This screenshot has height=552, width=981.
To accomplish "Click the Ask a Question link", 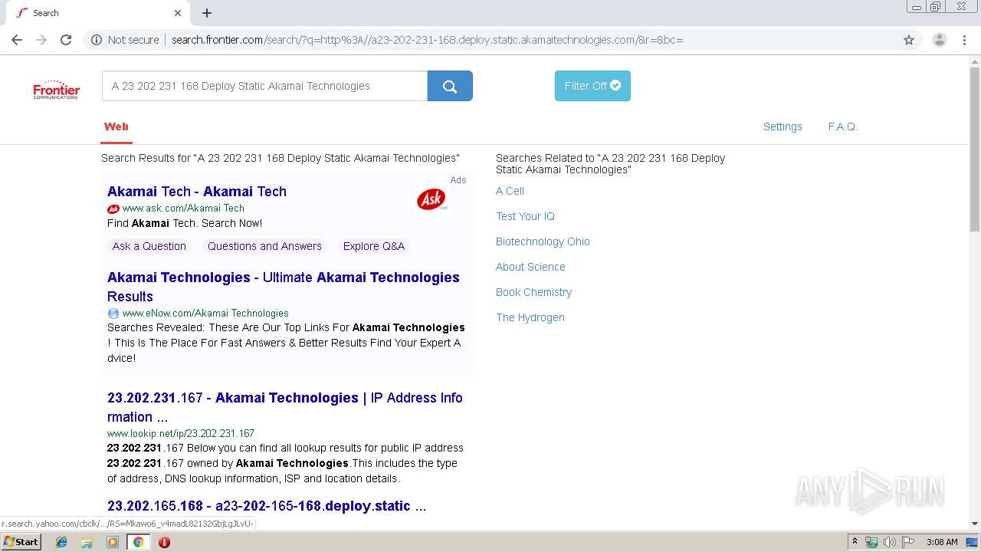I will click(x=149, y=246).
